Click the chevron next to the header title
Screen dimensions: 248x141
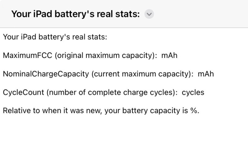coord(149,14)
